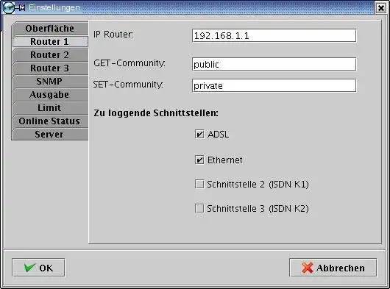
Task: Click the 'Zu loggende Schnittstellen:' heading
Action: [156, 113]
